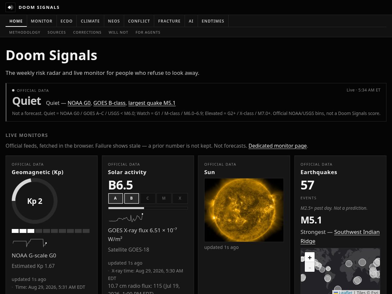Open the HOME tab
Image resolution: width=392 pixels, height=294 pixels.
(x=16, y=21)
